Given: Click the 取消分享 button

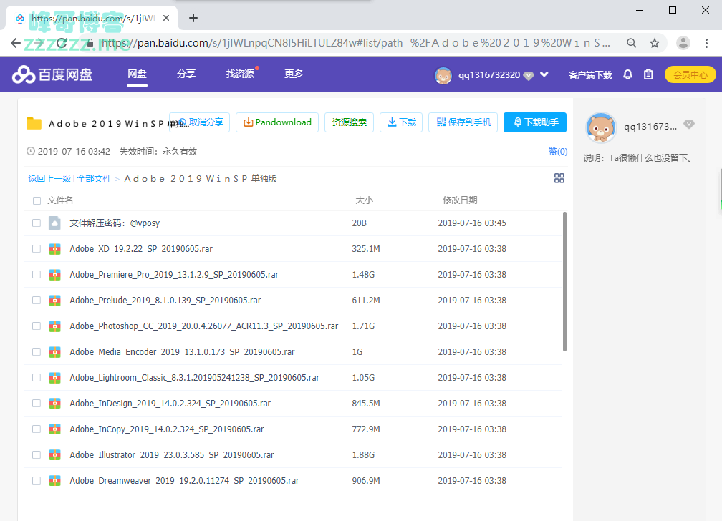Looking at the screenshot, I should click(x=199, y=122).
